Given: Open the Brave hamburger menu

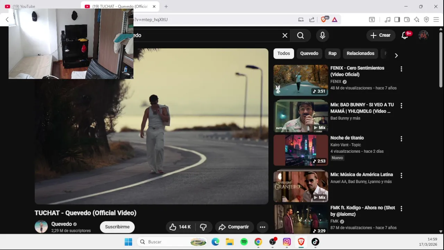Looking at the screenshot, I should 436,19.
